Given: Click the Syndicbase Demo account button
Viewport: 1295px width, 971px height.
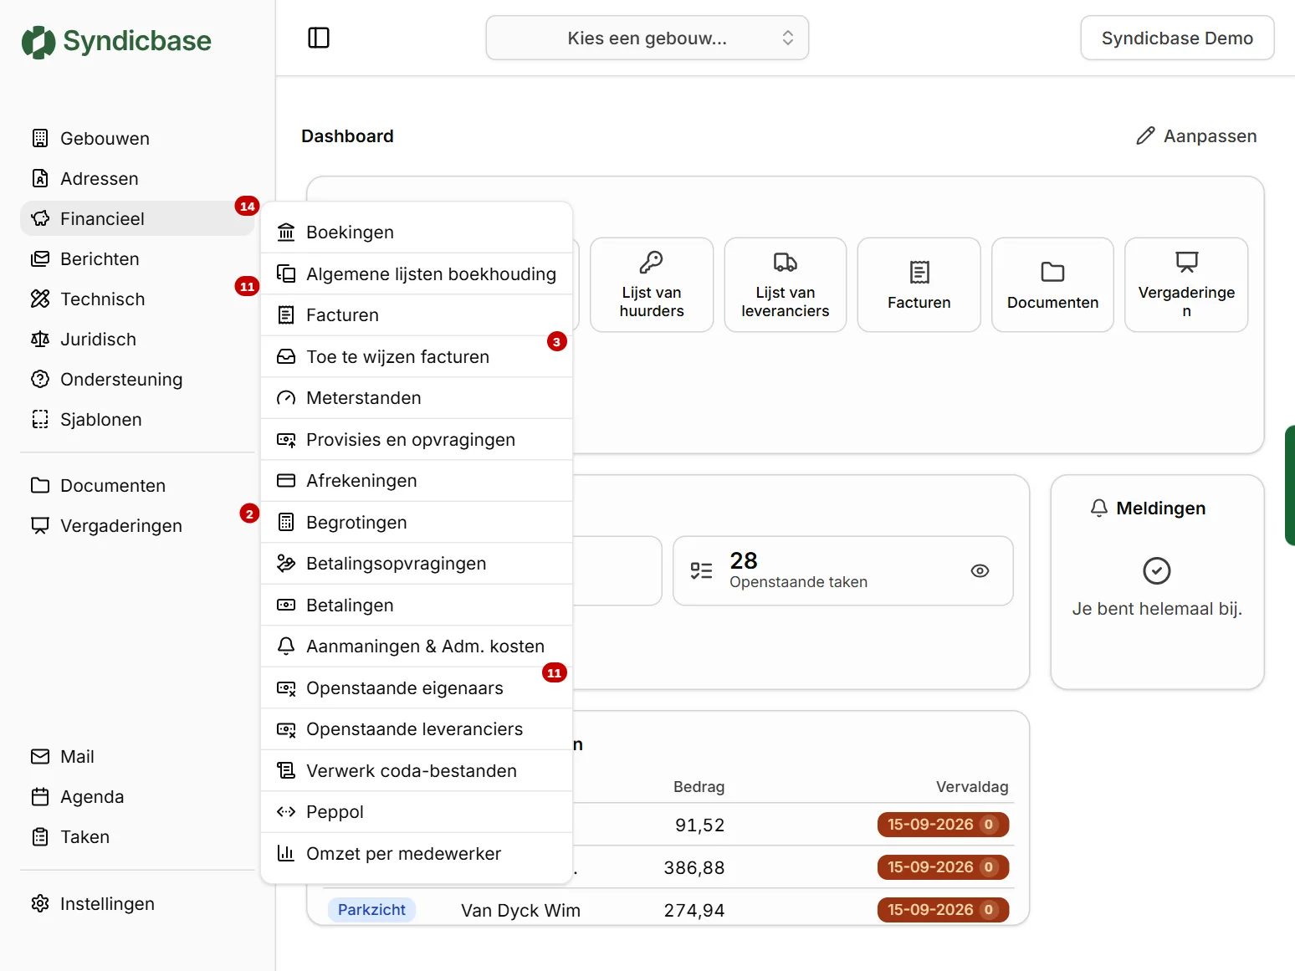Looking at the screenshot, I should (x=1177, y=38).
